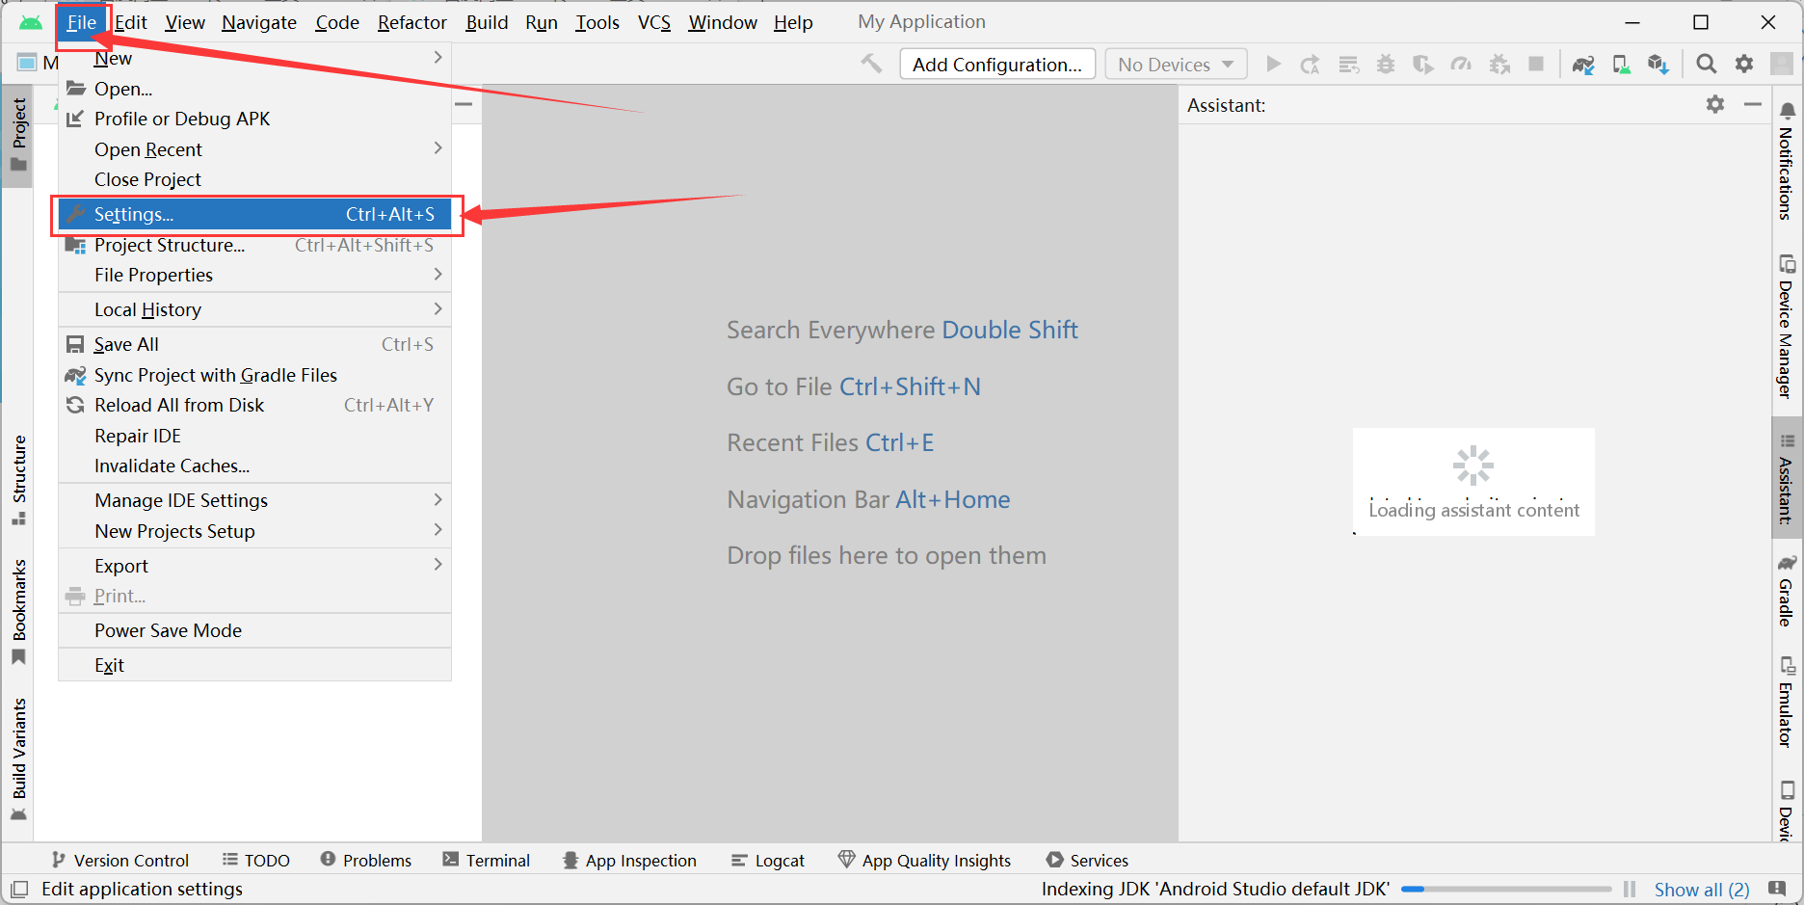Screen dimensions: 1804x905
Task: Open the Device Manager side tab
Action: (1787, 328)
